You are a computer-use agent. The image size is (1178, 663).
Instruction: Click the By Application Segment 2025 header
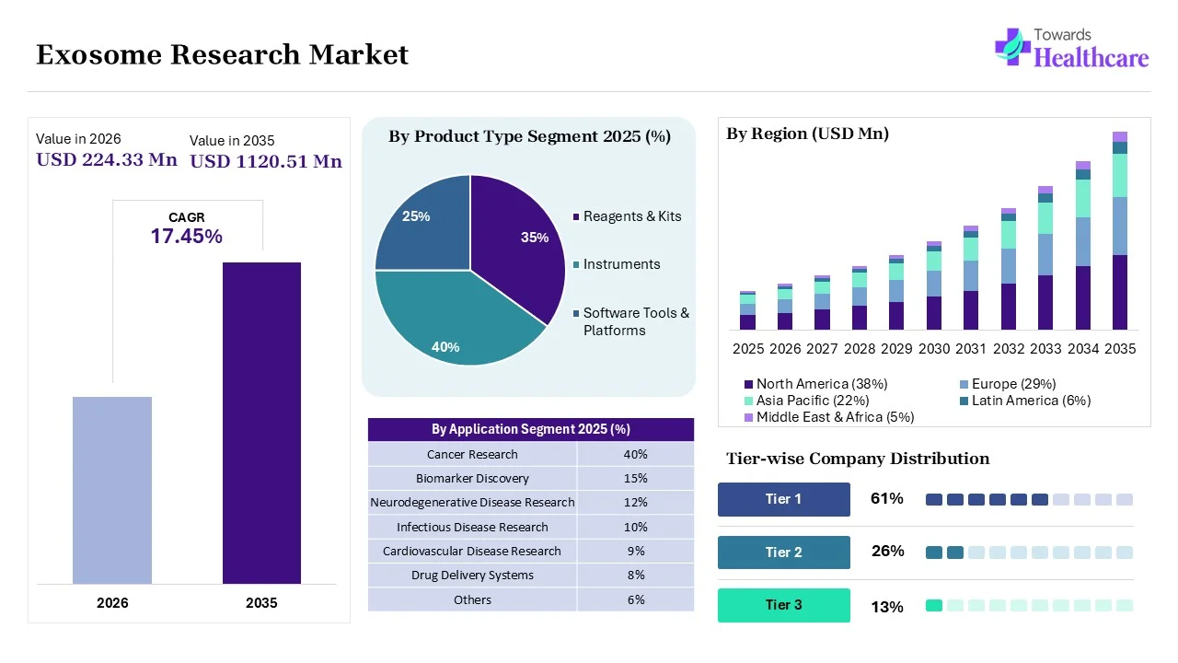[531, 429]
